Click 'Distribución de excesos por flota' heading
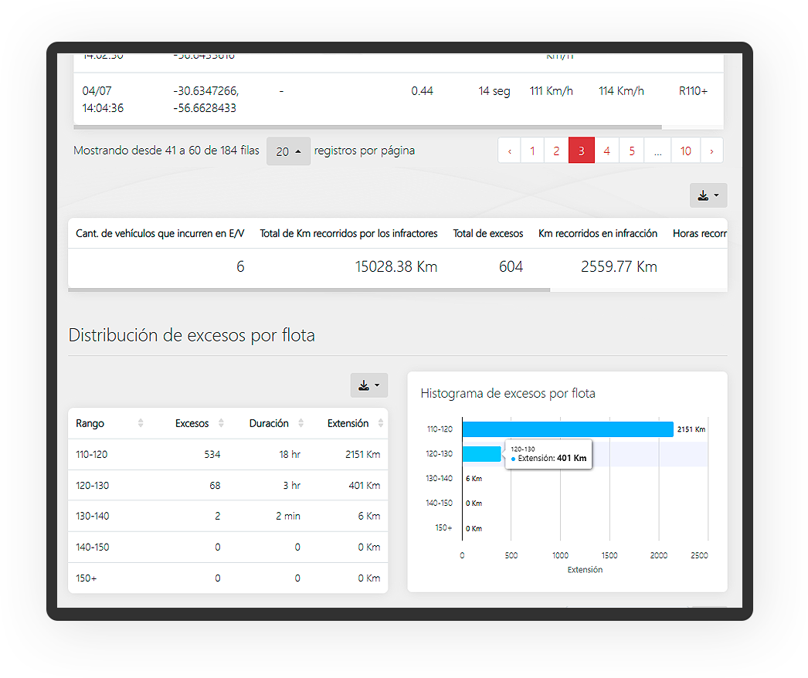Viewport: 808px width, 678px height. [192, 335]
